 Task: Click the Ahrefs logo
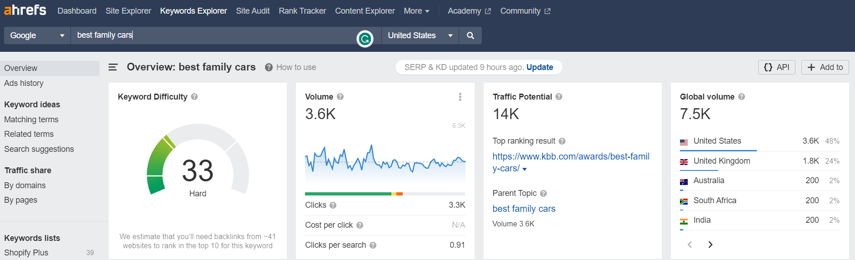click(x=25, y=10)
